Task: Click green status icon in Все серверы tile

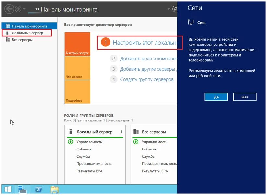Action: click(136, 142)
